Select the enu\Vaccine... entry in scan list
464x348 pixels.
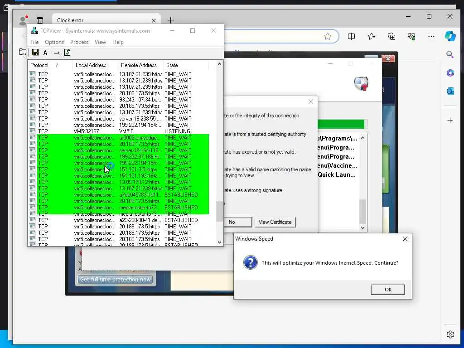click(337, 165)
